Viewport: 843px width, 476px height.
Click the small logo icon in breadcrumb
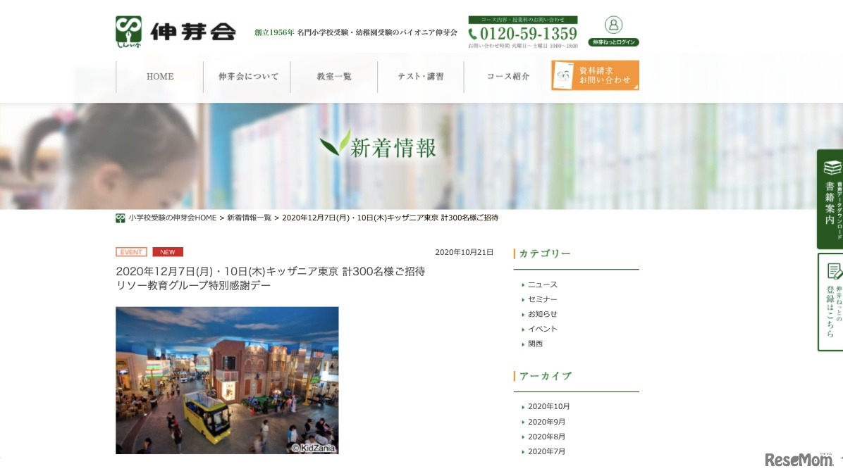coord(121,218)
